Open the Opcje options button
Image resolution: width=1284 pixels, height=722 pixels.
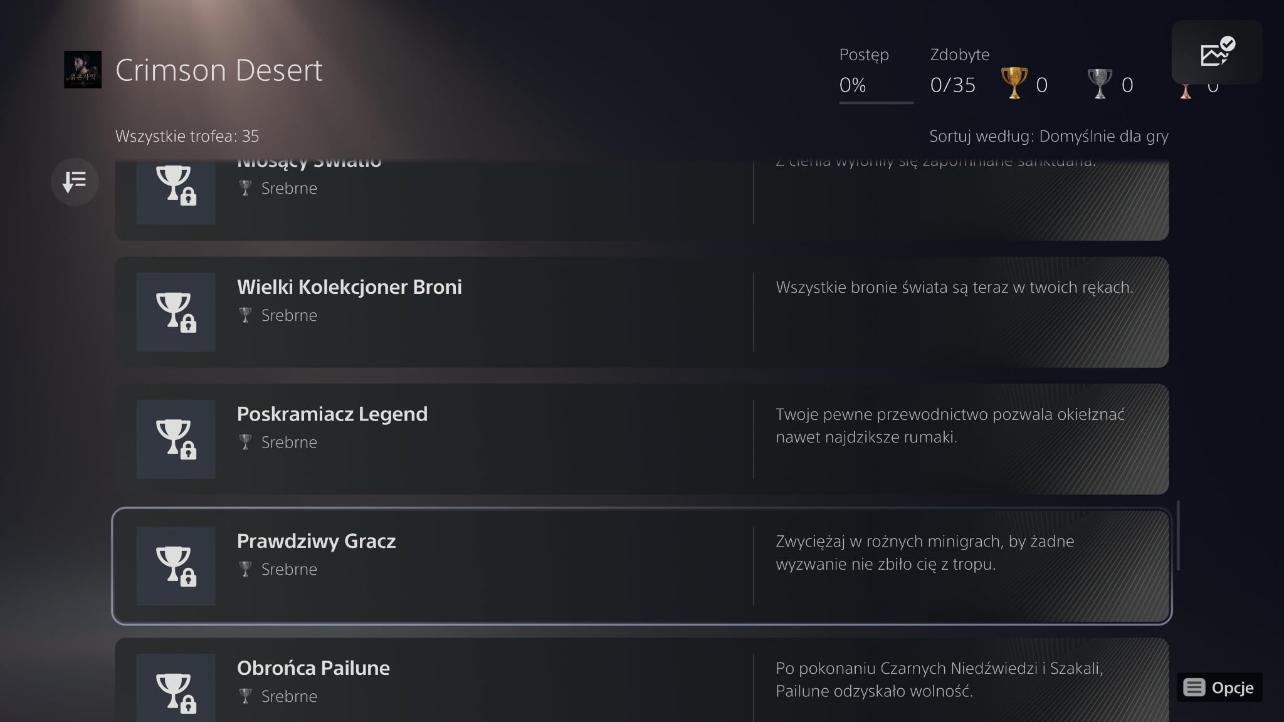pos(1219,688)
